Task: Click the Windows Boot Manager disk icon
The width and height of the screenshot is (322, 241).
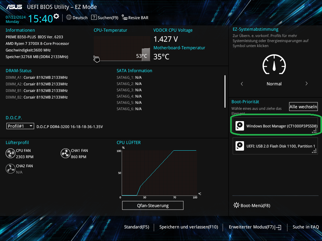Action: tap(240, 126)
